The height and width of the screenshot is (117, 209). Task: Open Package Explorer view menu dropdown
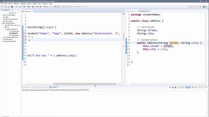click(x=19, y=13)
